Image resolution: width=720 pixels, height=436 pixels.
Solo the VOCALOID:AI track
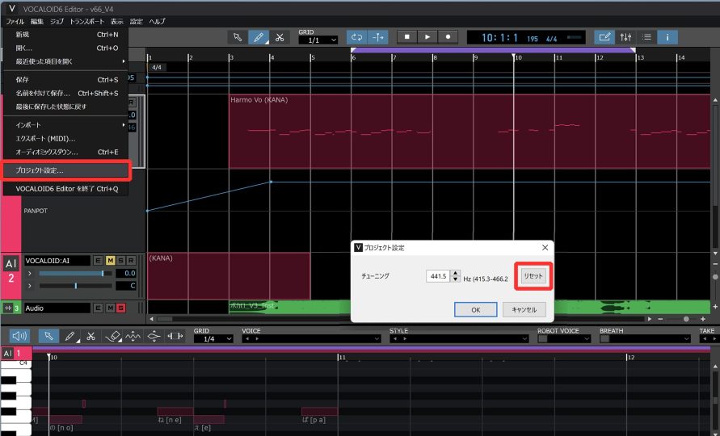pos(120,261)
